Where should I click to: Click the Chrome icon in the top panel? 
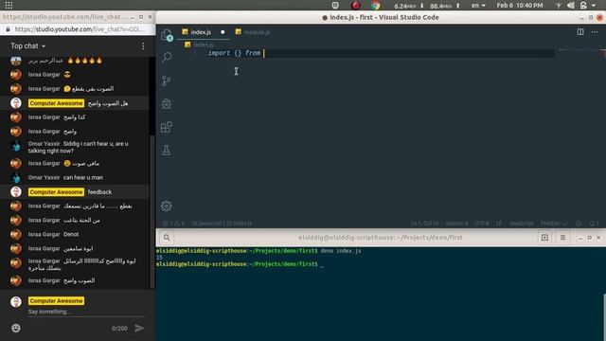375,6
